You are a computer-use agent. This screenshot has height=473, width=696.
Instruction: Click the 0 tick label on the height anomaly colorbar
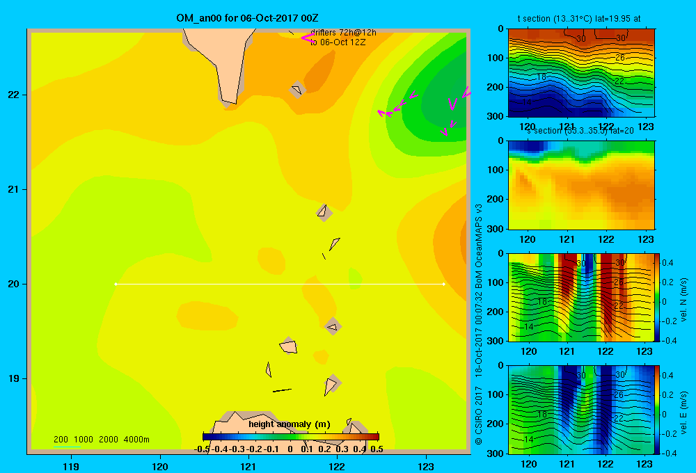point(290,449)
